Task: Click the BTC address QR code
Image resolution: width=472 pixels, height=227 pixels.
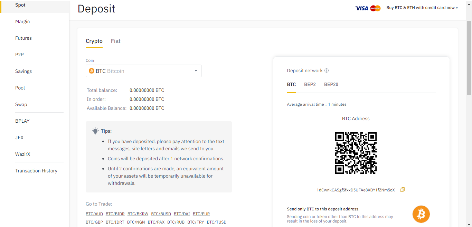Action: pyautogui.click(x=356, y=153)
